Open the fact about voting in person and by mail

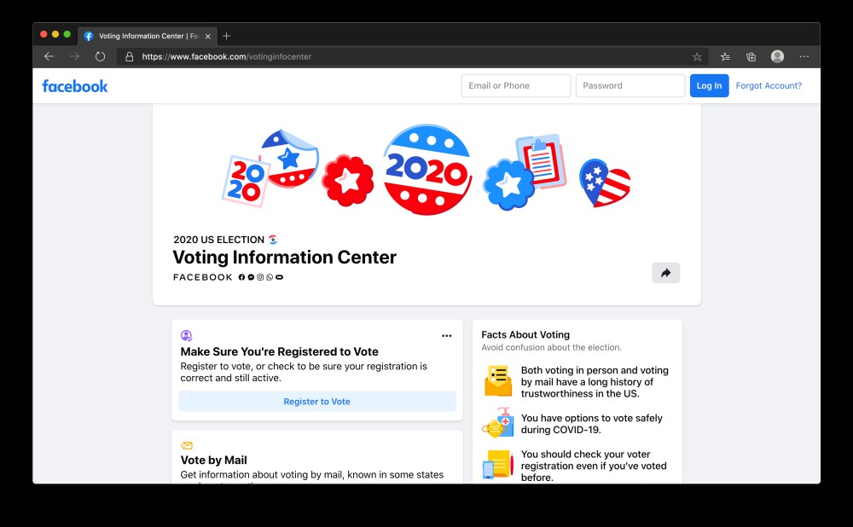(595, 382)
